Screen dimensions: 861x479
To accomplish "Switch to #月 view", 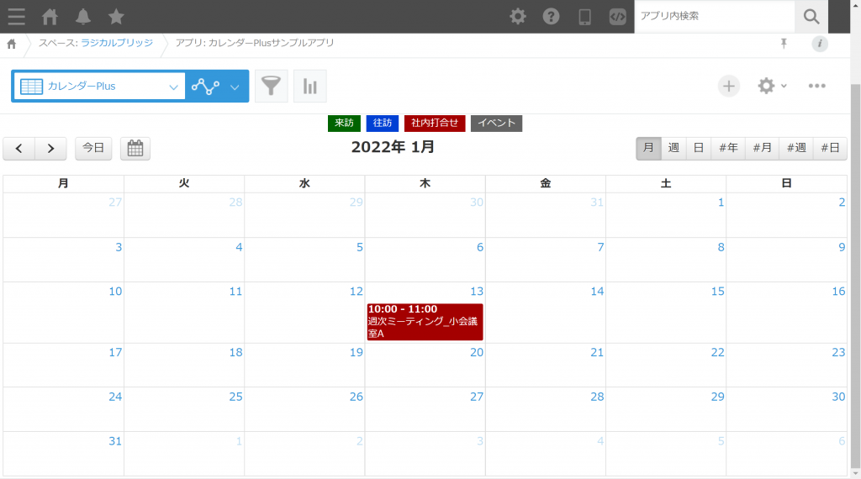I will click(x=762, y=148).
